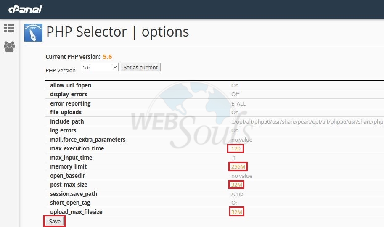Click the PHP Selector gauge icon
This screenshot has height=227, width=384.
tap(33, 32)
